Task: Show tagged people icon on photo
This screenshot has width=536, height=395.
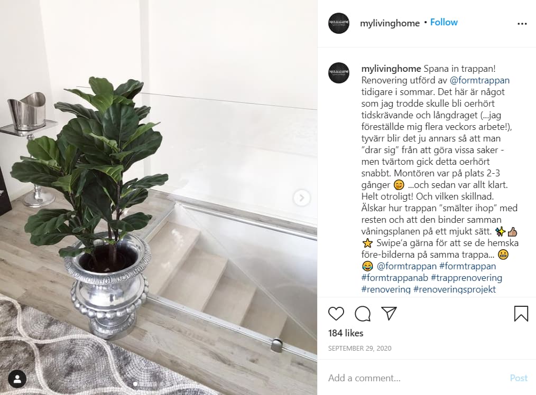Action: click(x=17, y=379)
